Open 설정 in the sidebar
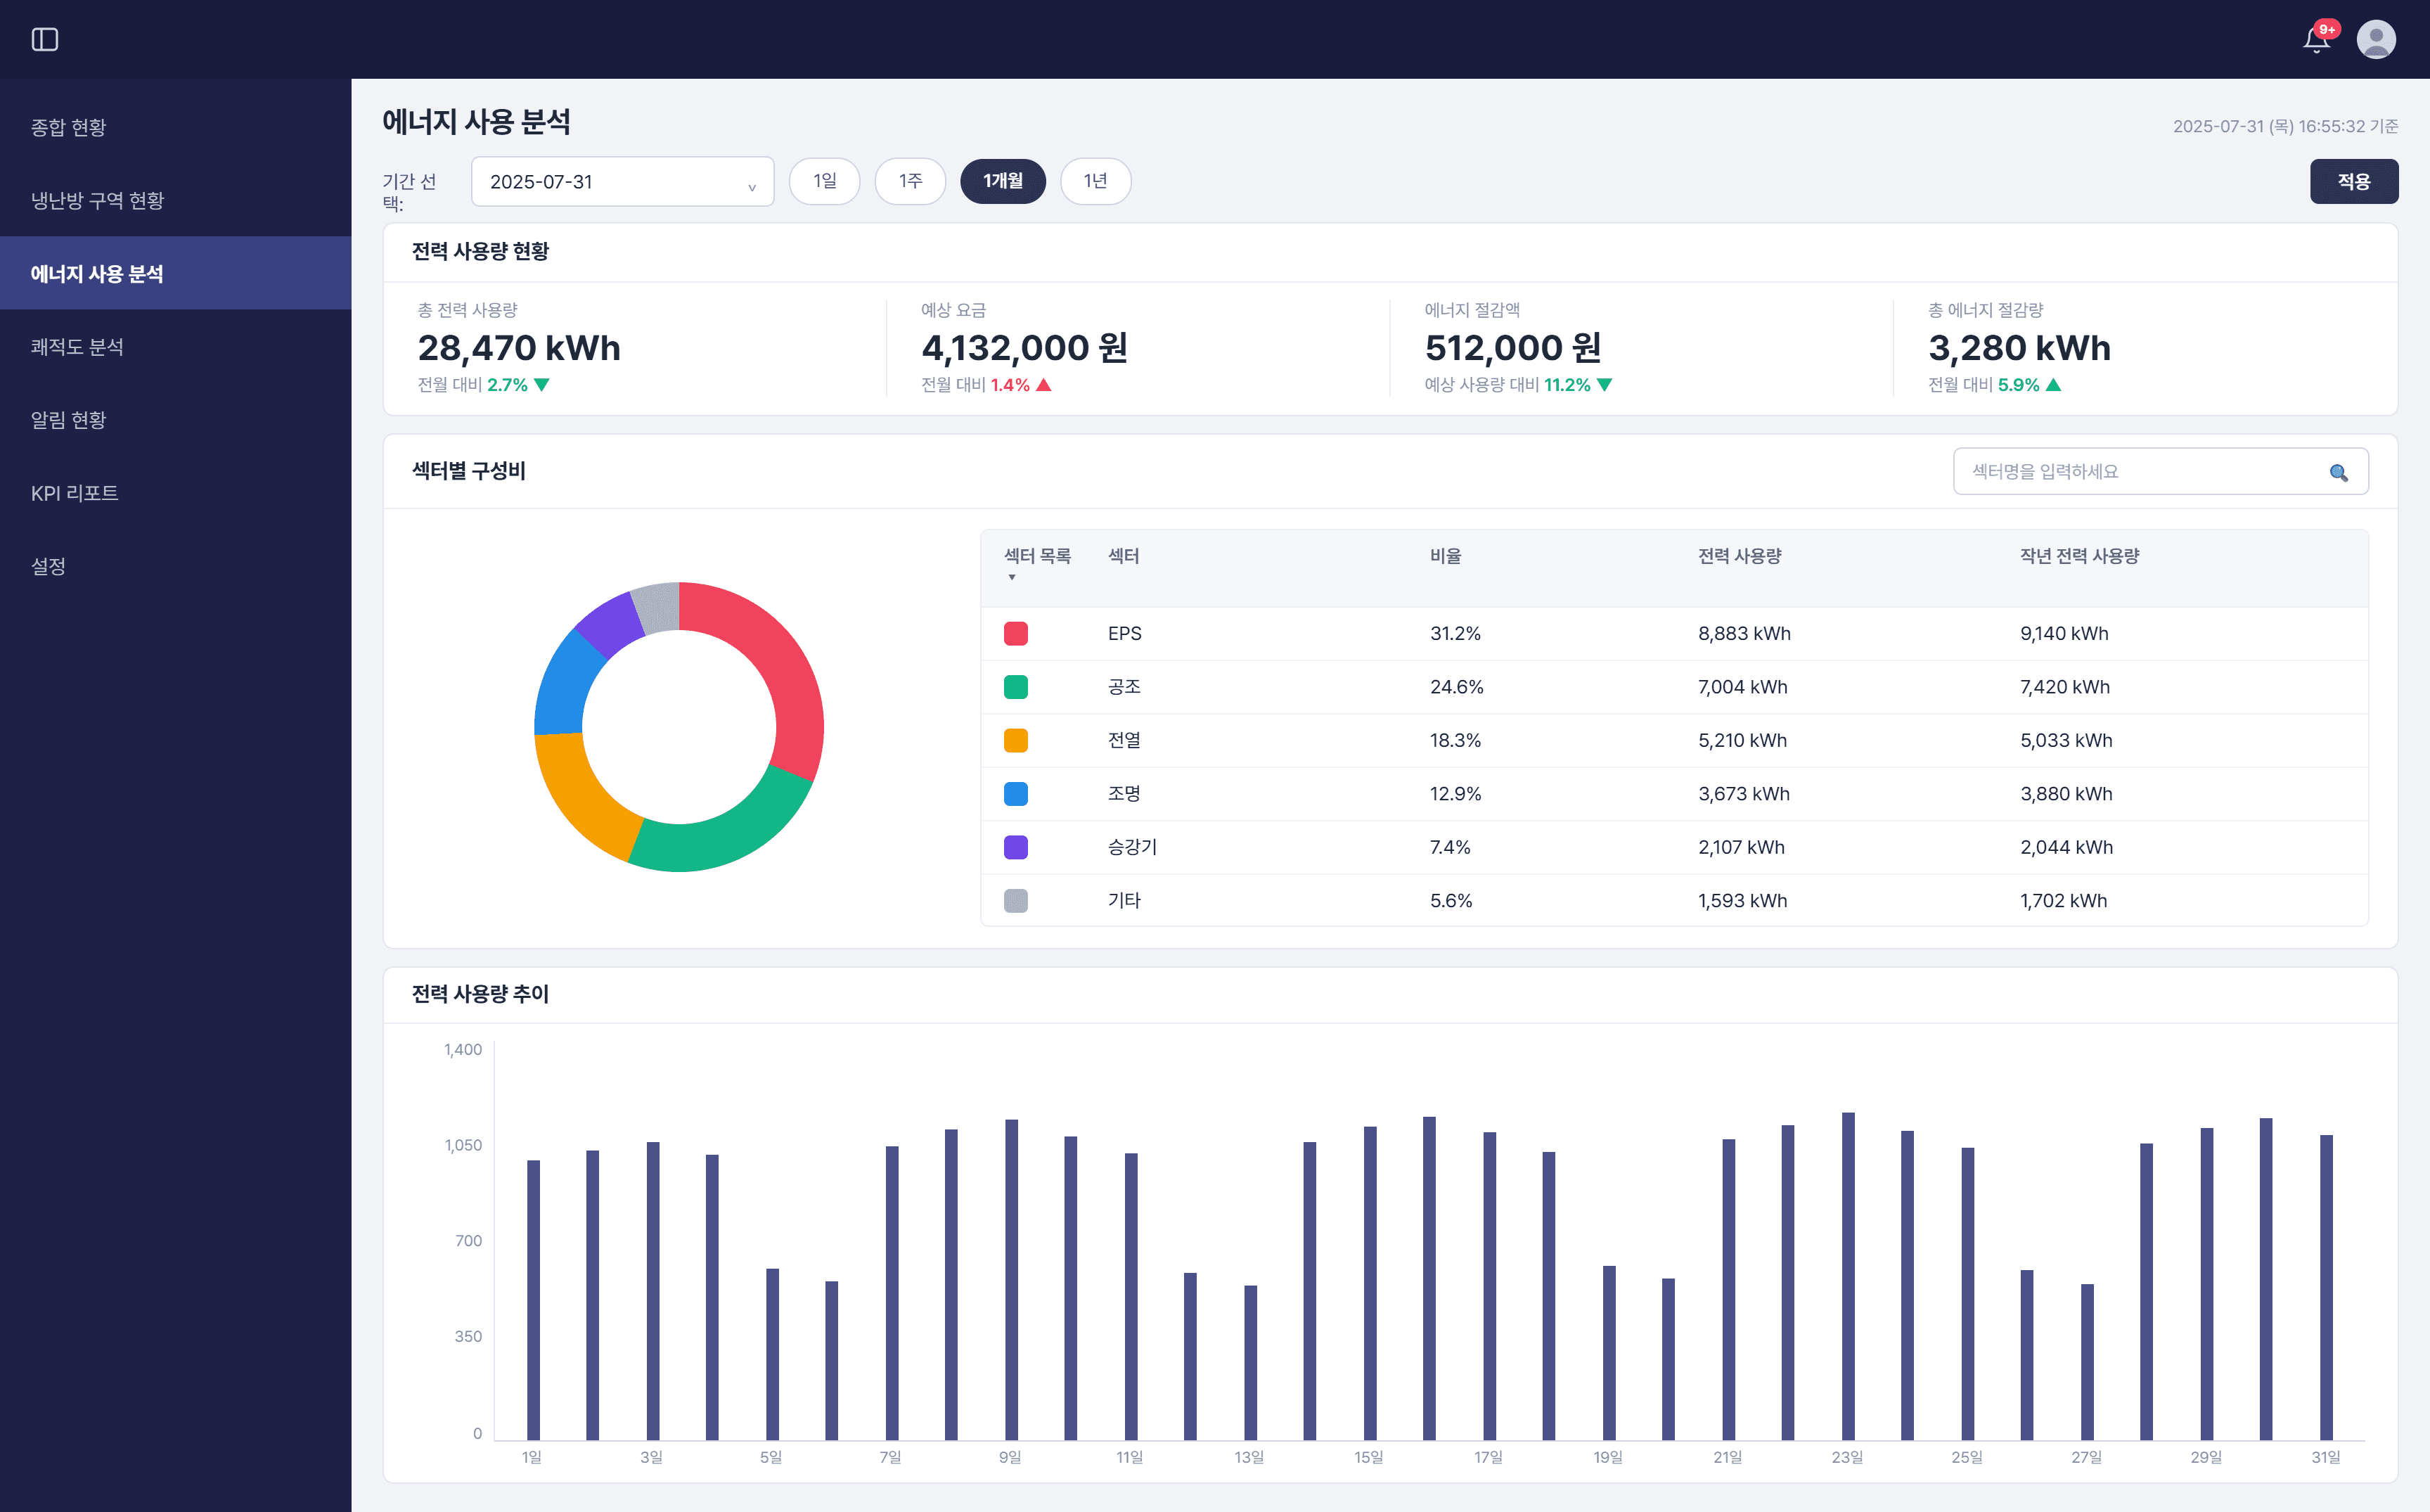This screenshot has height=1512, width=2430. coord(176,565)
